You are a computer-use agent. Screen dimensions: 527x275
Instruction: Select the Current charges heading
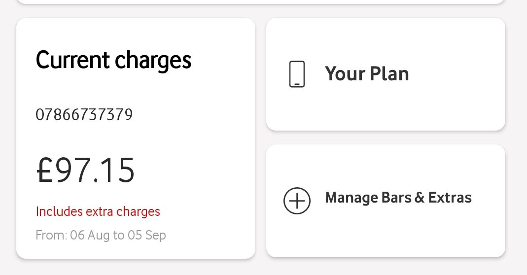[113, 61]
